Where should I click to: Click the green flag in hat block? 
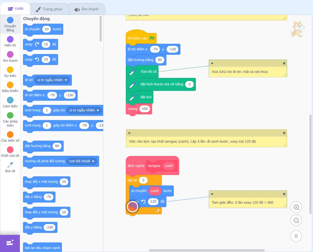152,38
